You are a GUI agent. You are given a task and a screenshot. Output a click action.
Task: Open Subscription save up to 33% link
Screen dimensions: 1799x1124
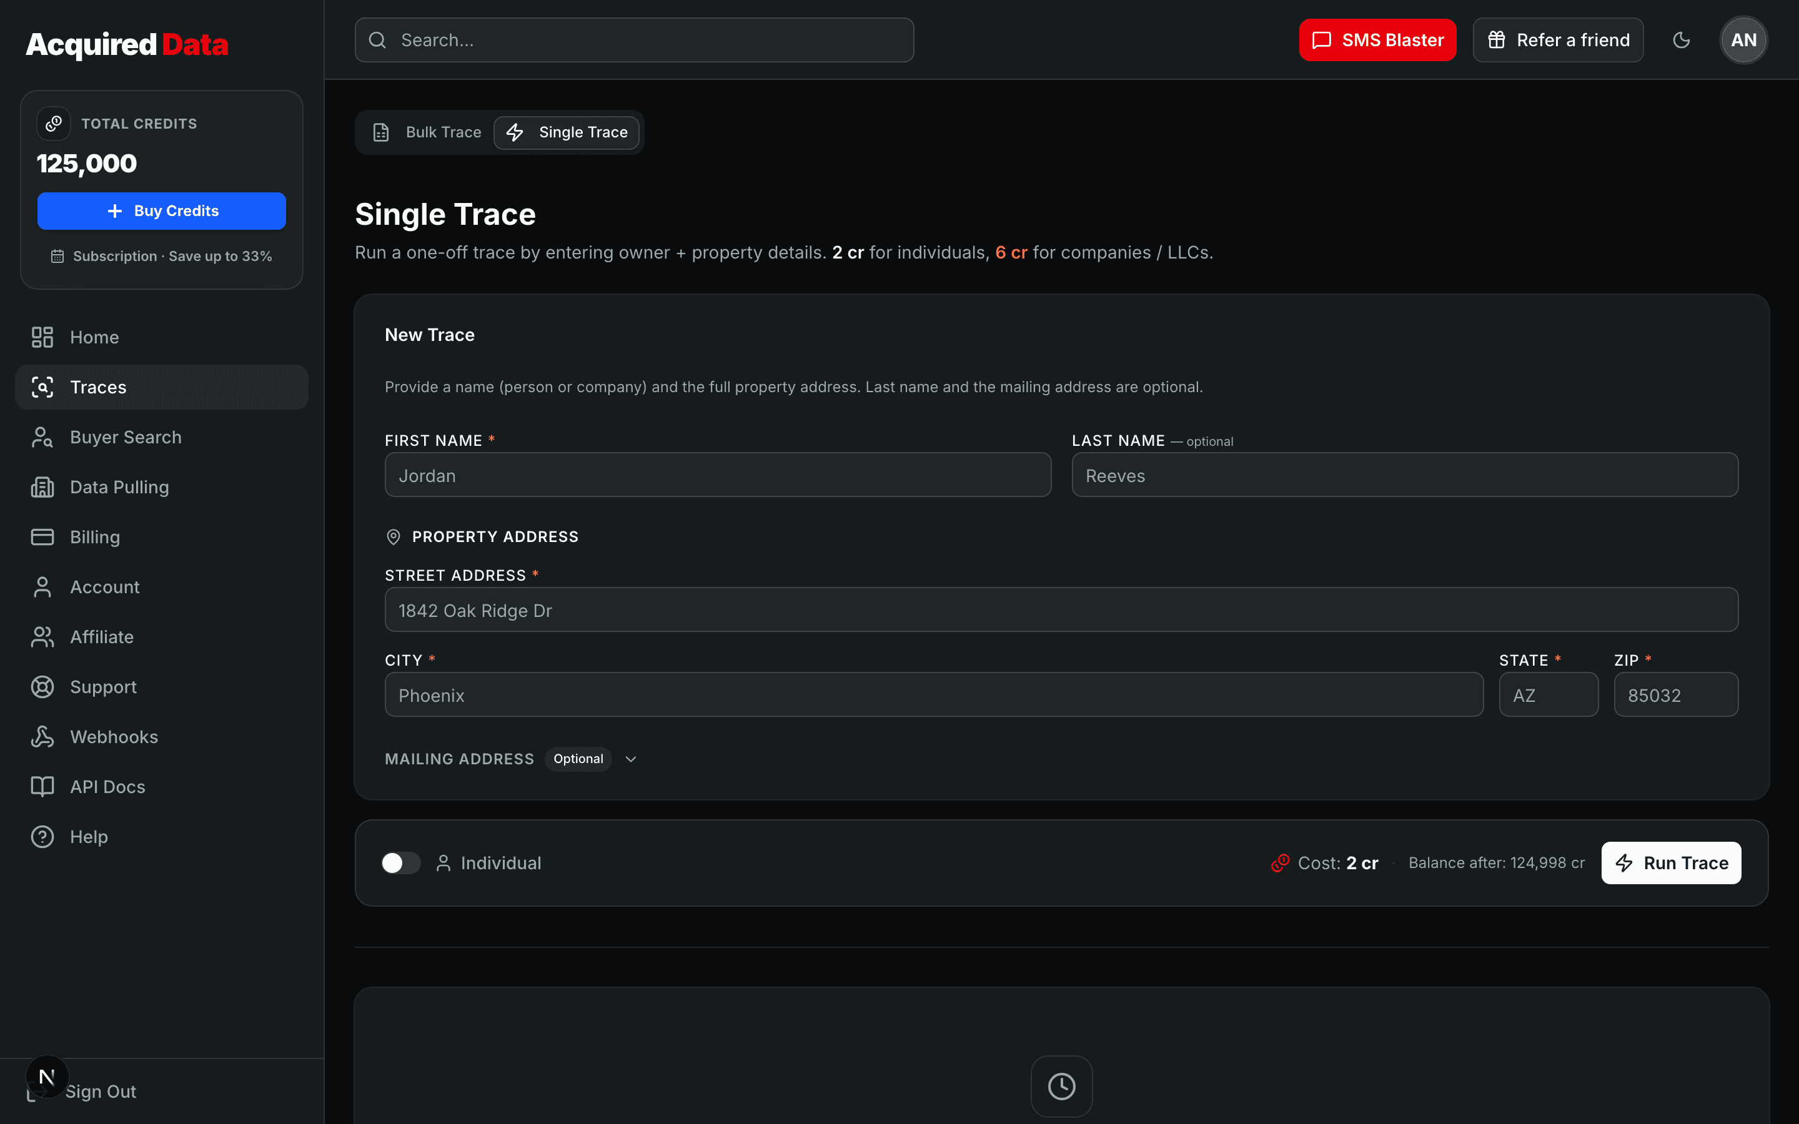pyautogui.click(x=161, y=257)
